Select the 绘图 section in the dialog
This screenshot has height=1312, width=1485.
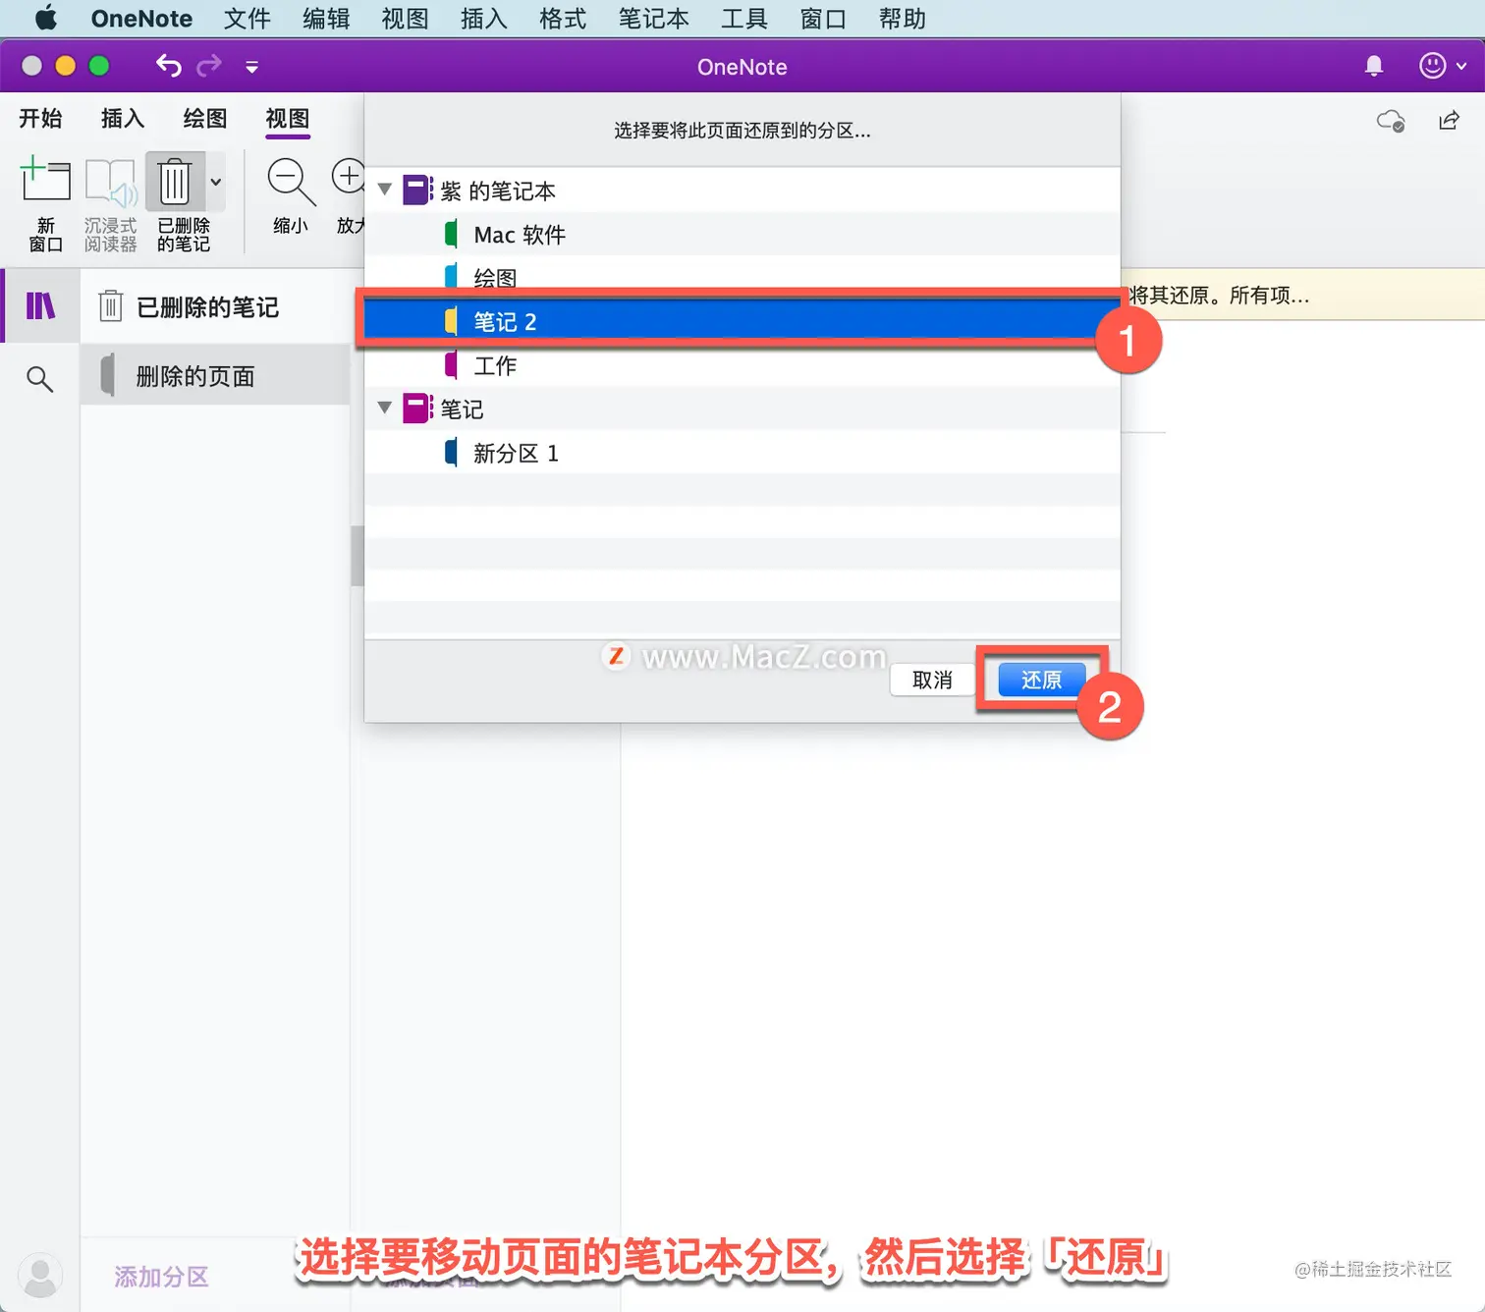(x=742, y=276)
